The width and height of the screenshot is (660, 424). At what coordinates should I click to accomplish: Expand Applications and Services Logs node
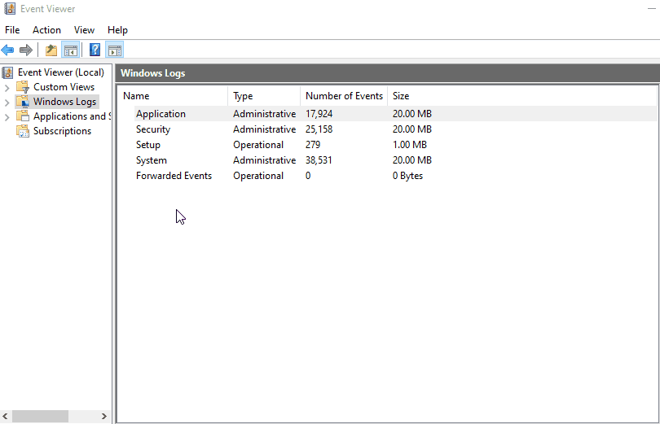7,117
